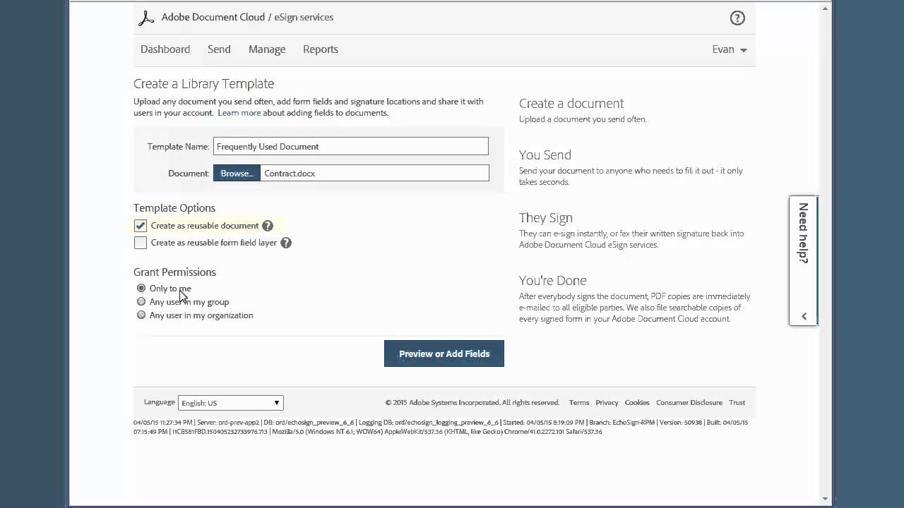Enable Create as reusable form field layer
Viewport: 904px width, 508px height.
coord(141,243)
